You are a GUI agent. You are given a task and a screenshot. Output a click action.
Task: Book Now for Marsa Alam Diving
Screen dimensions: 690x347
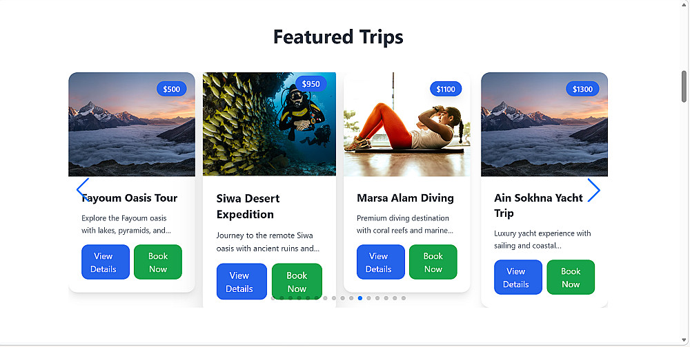click(433, 262)
